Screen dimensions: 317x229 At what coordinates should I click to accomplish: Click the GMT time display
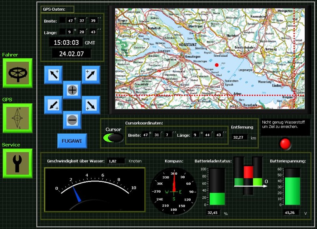point(66,42)
